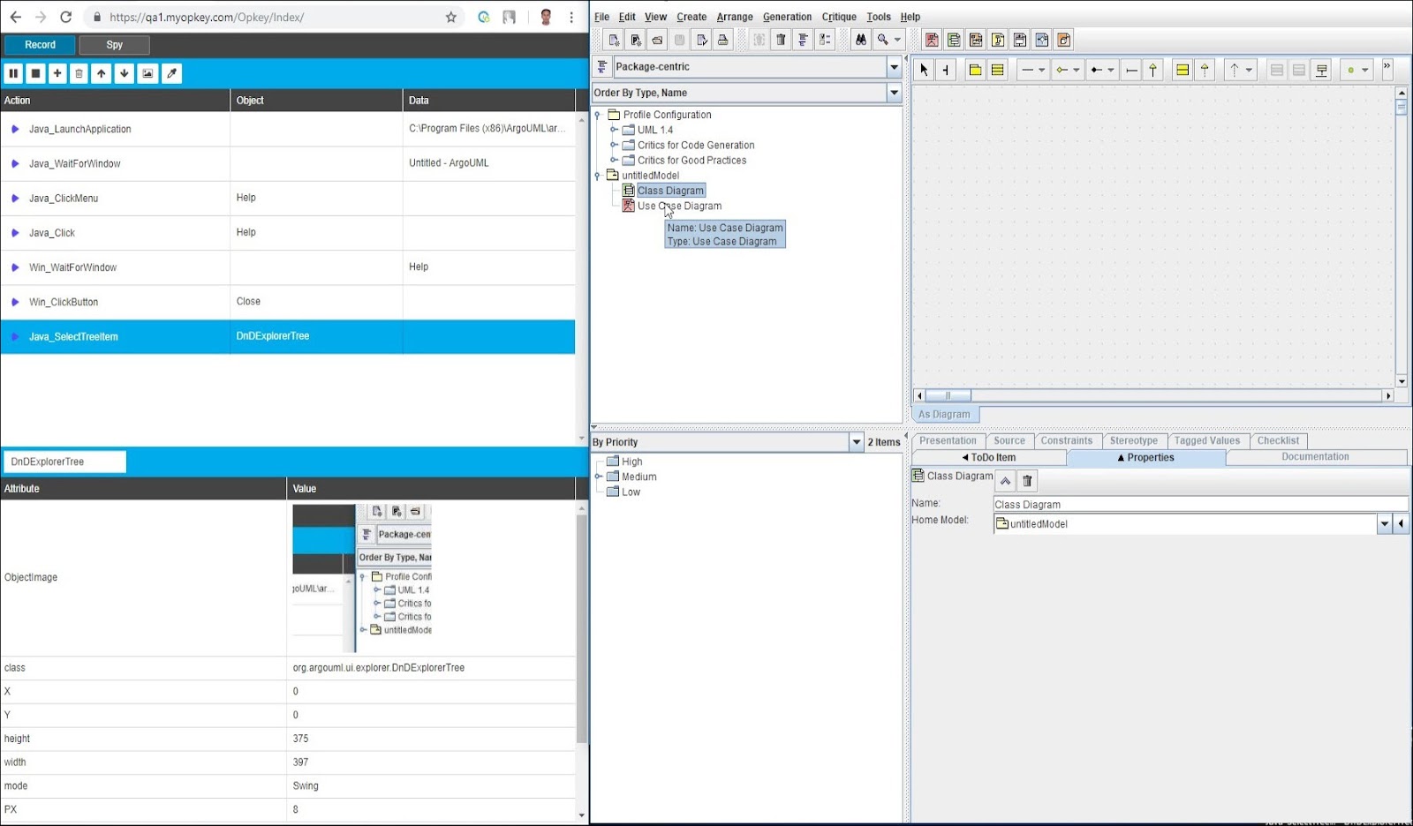
Task: Select Java_LaunchApplication step row
Action: pos(288,129)
